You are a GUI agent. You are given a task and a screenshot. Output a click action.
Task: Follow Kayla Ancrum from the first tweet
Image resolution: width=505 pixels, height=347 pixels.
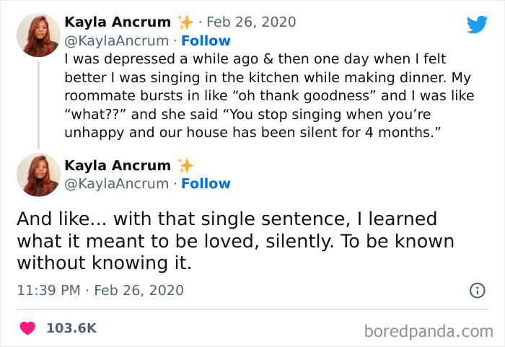206,40
